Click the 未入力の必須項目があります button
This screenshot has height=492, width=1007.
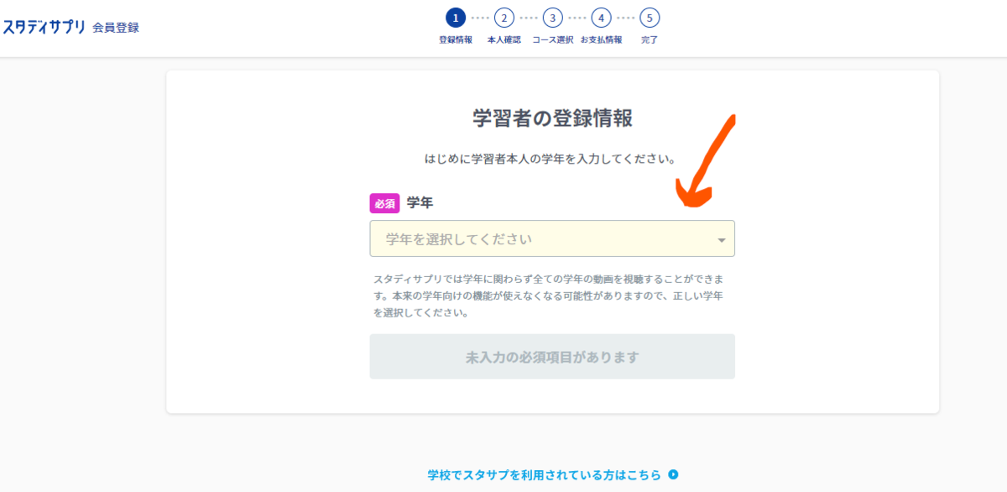pyautogui.click(x=552, y=357)
